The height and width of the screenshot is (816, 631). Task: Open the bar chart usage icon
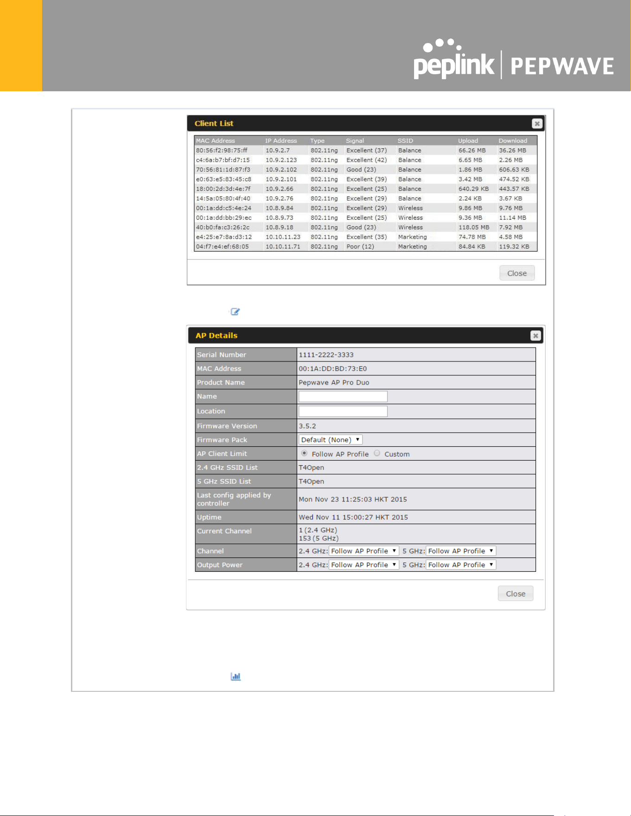[236, 676]
